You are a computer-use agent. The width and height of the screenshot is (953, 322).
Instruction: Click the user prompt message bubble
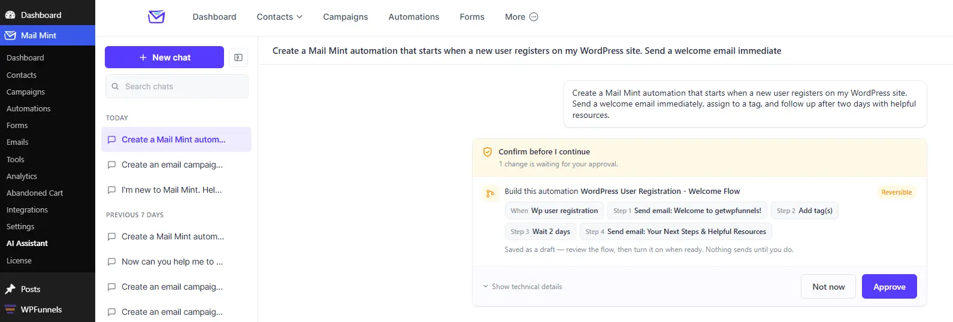[745, 104]
